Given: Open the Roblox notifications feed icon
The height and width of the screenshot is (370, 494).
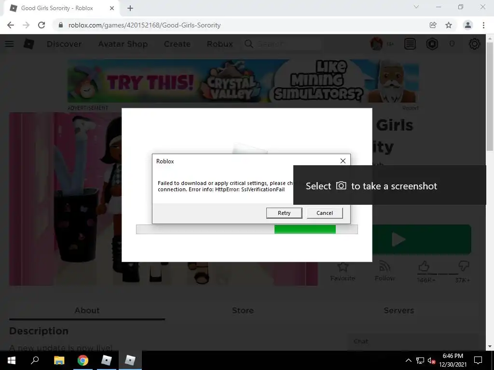Looking at the screenshot, I should click(410, 44).
